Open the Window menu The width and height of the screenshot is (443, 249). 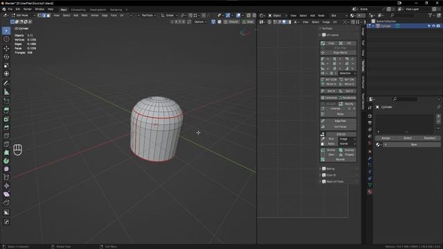pos(39,9)
